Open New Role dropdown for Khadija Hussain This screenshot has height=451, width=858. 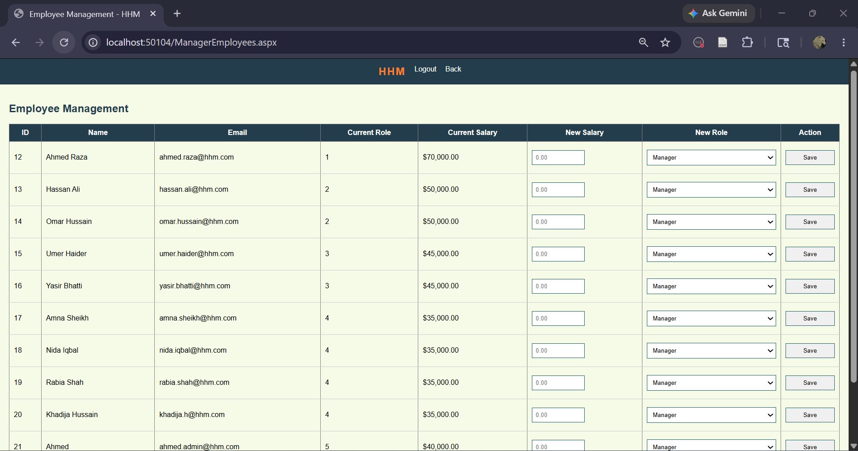point(711,415)
